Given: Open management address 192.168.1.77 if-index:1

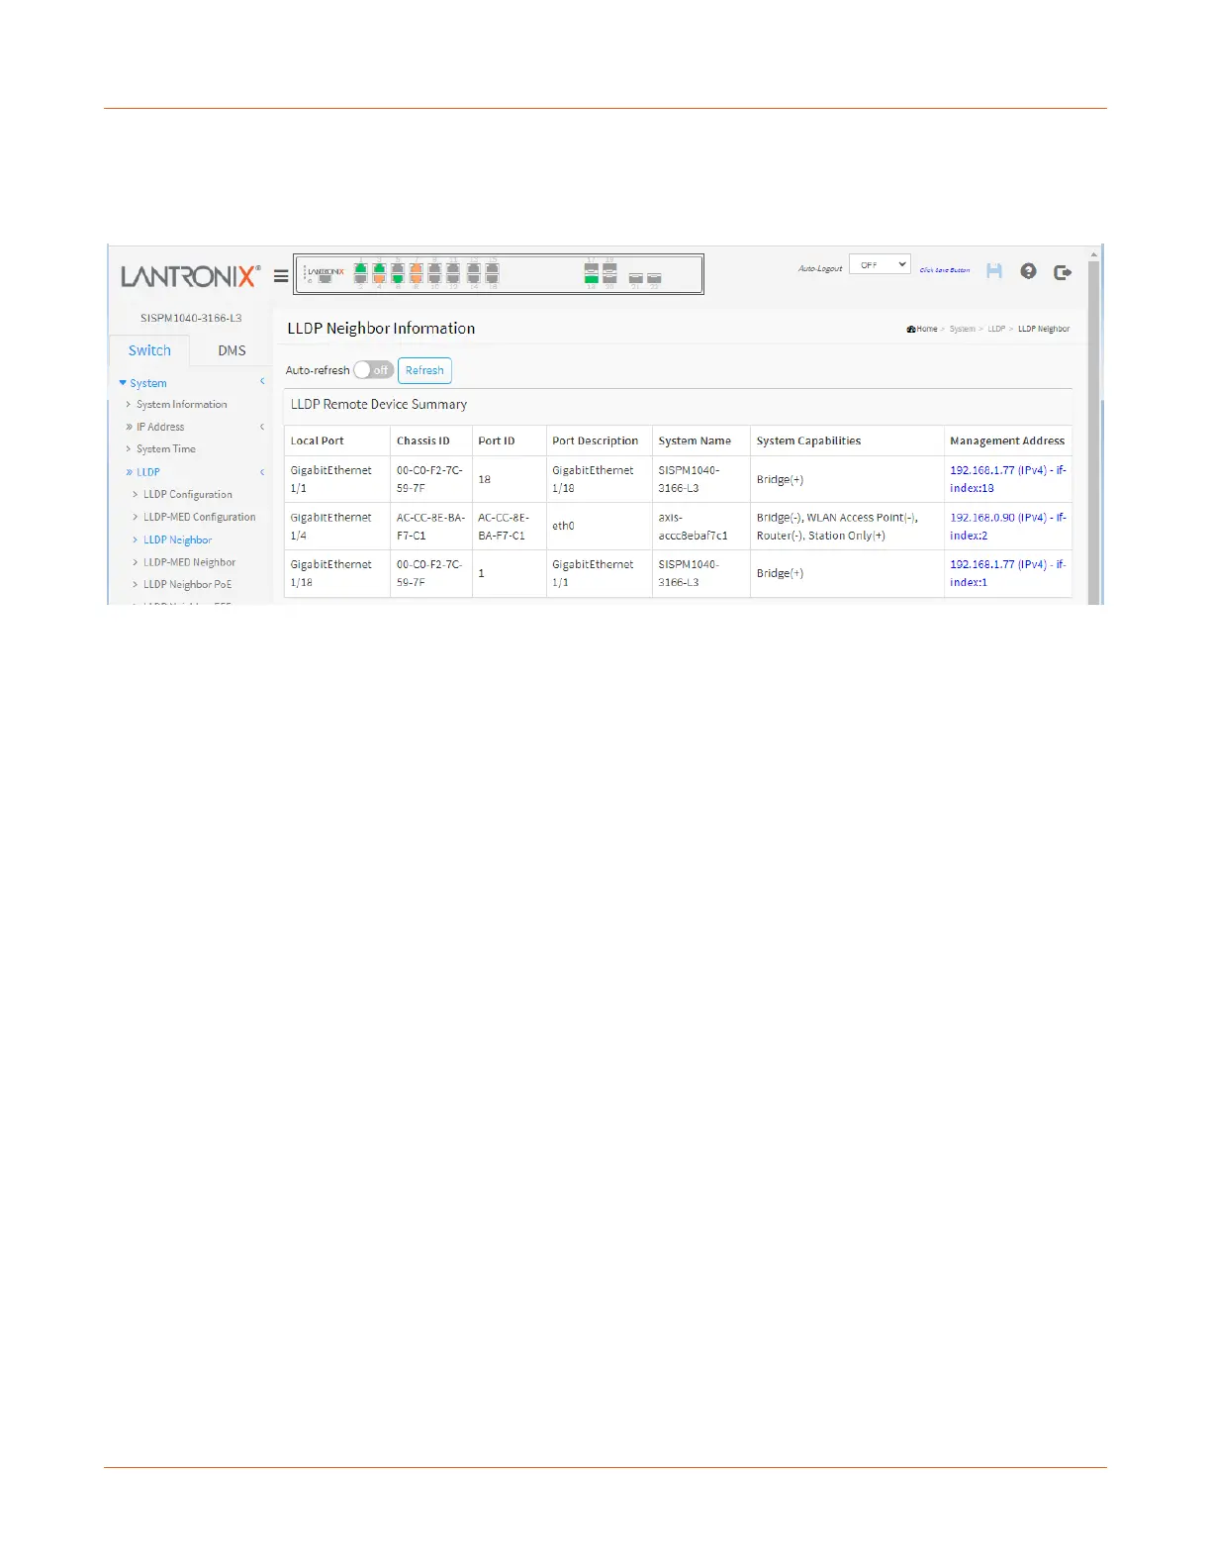Looking at the screenshot, I should tap(1007, 573).
